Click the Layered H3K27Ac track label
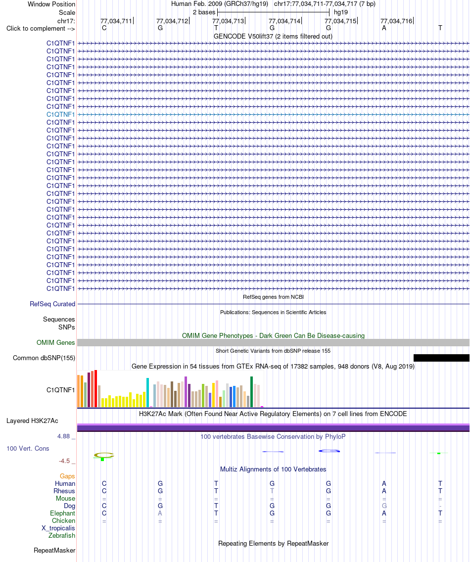Screen dimensions: 470x562 coord(32,421)
